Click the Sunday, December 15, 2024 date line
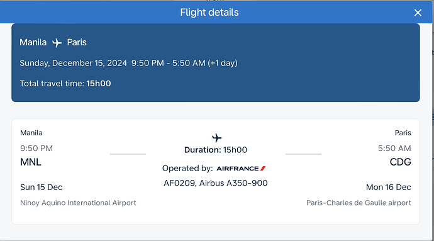This screenshot has width=434, height=241. click(x=129, y=63)
